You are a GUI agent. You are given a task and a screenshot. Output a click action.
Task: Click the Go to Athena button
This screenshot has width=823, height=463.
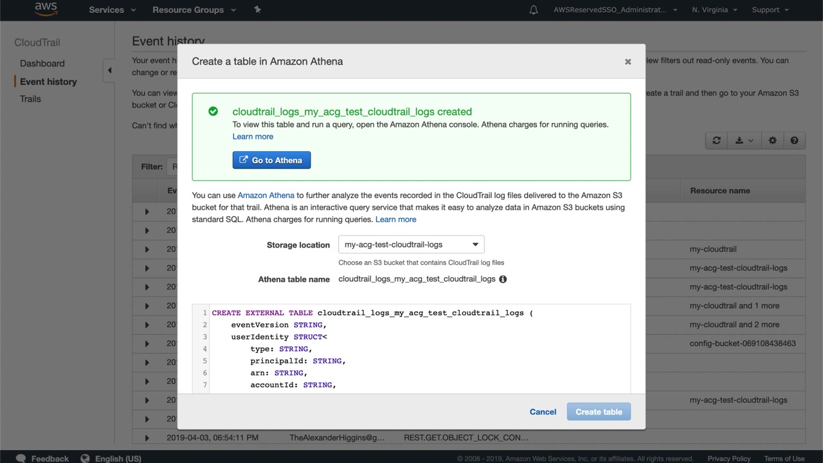click(x=271, y=160)
